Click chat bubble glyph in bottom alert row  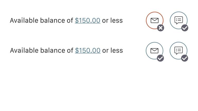(178, 50)
